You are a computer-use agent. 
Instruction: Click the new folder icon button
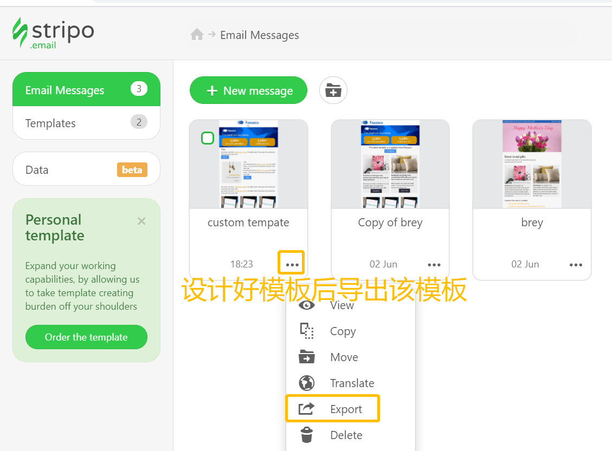(x=333, y=90)
